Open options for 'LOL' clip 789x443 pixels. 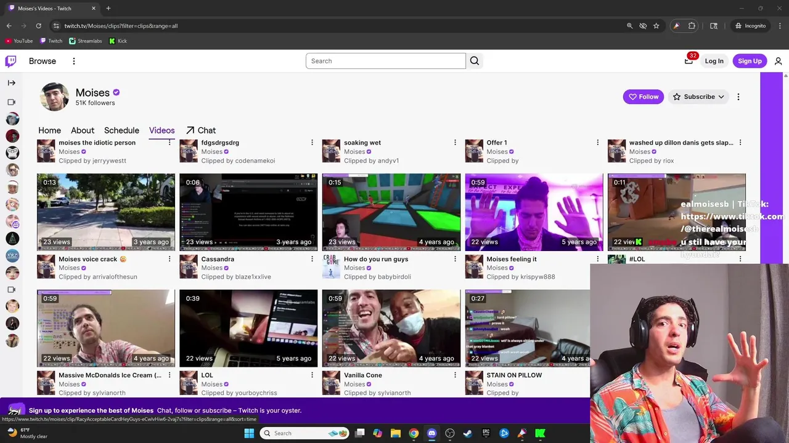pos(312,375)
